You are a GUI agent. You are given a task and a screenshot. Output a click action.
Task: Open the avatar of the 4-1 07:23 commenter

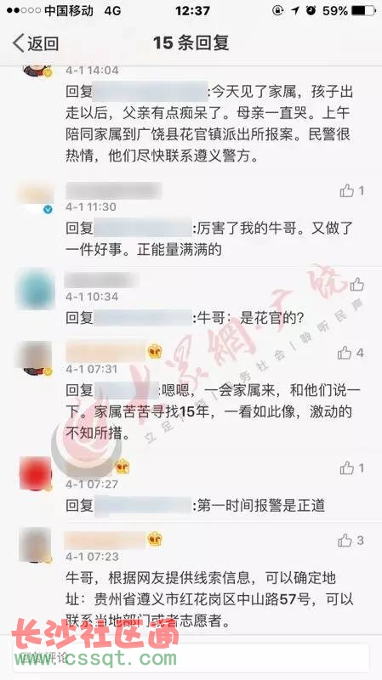click(x=35, y=545)
